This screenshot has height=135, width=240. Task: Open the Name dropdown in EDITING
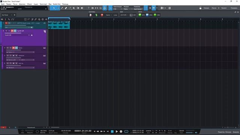coord(109,15)
